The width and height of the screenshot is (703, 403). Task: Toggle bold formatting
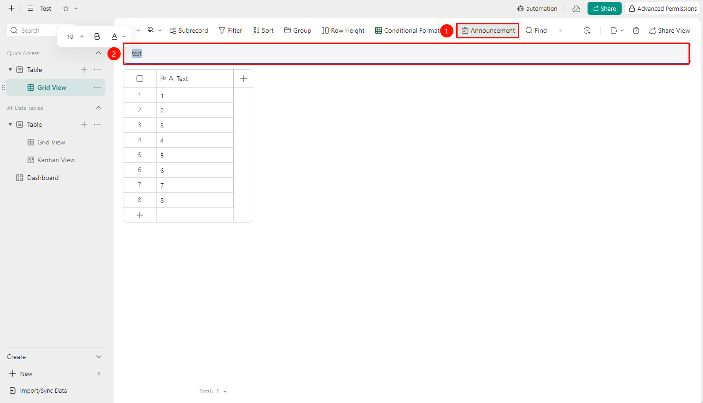[97, 36]
